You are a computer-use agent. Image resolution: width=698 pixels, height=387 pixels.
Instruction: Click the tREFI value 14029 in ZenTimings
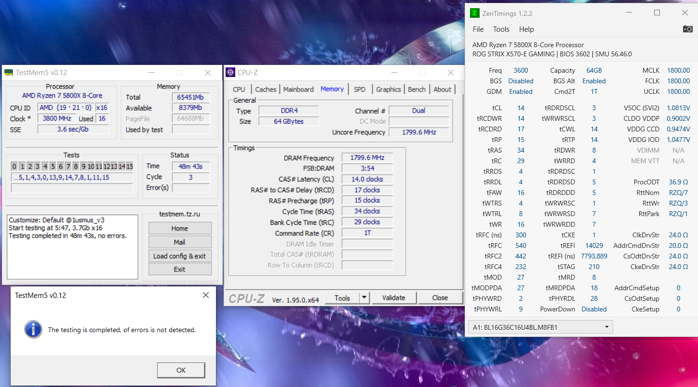click(x=594, y=245)
